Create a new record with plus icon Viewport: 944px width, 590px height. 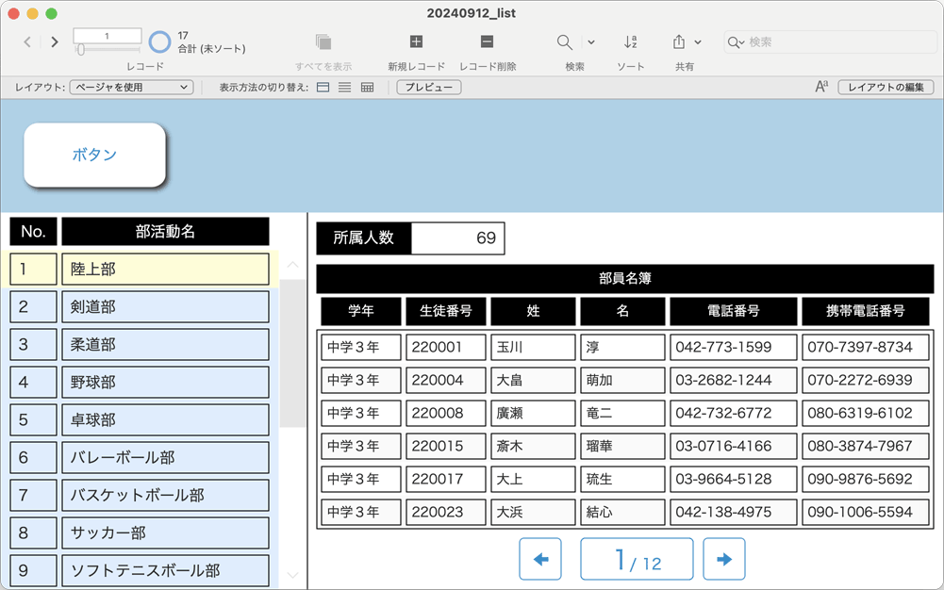[416, 41]
